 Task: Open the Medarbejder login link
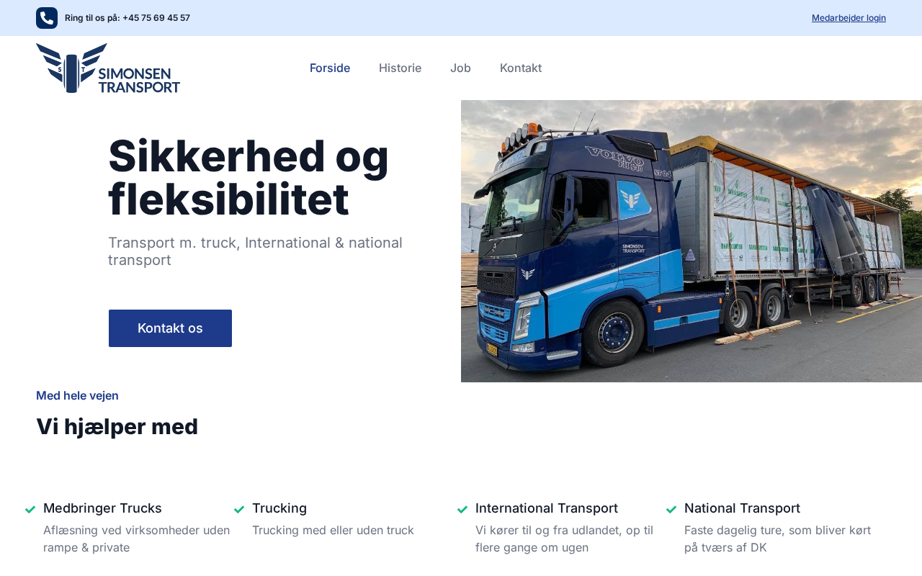849,18
